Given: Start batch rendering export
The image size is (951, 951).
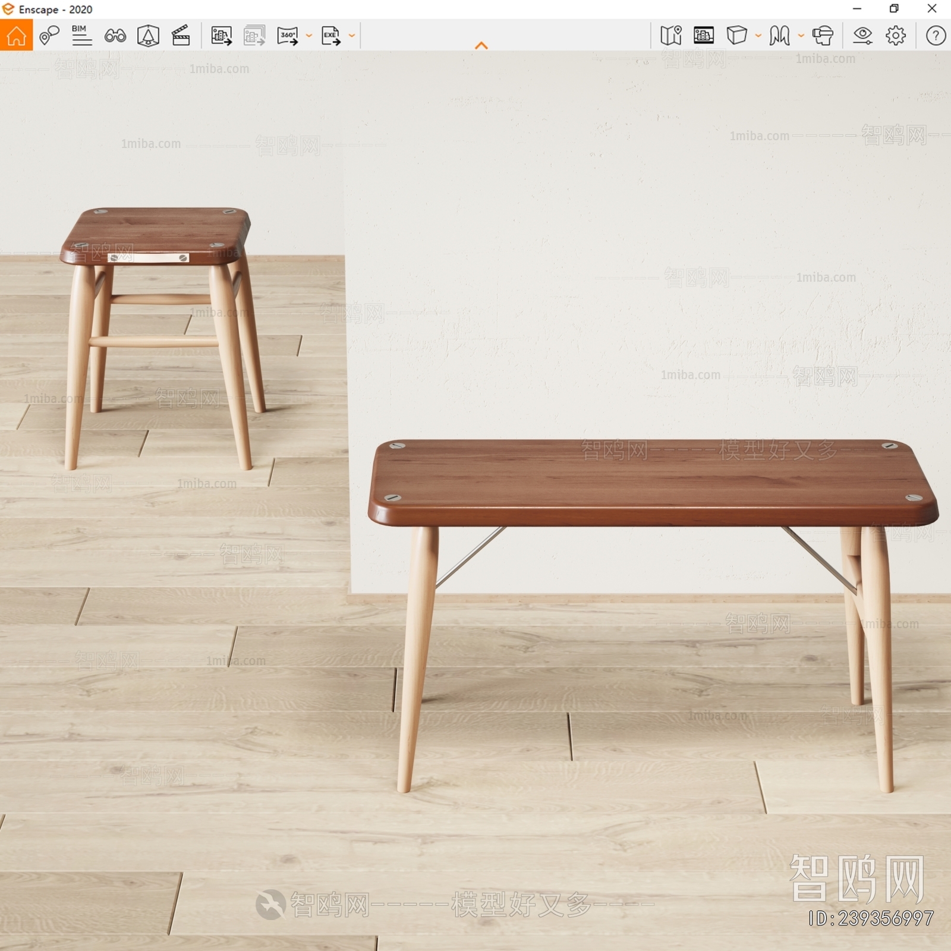Looking at the screenshot, I should point(254,36).
